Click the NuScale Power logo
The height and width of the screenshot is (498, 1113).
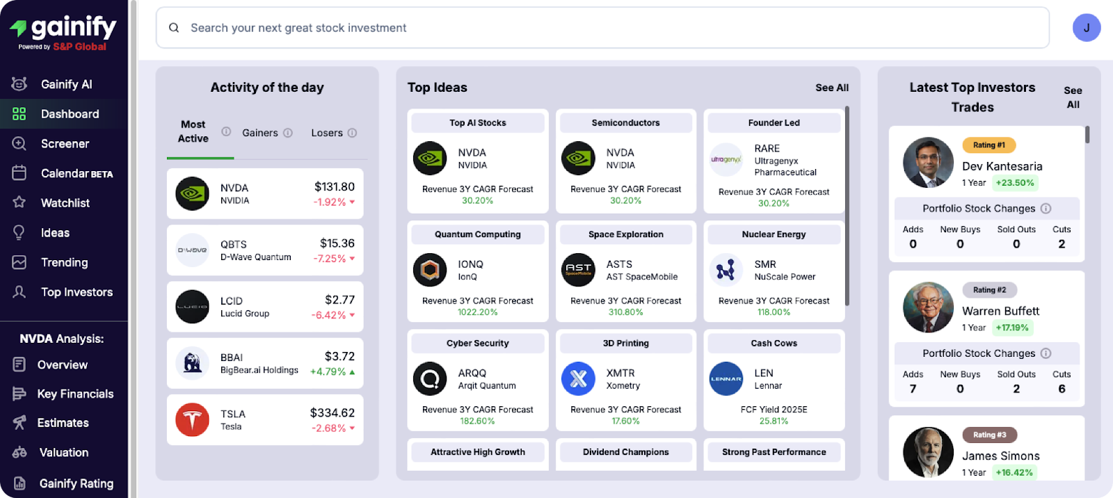(x=726, y=270)
